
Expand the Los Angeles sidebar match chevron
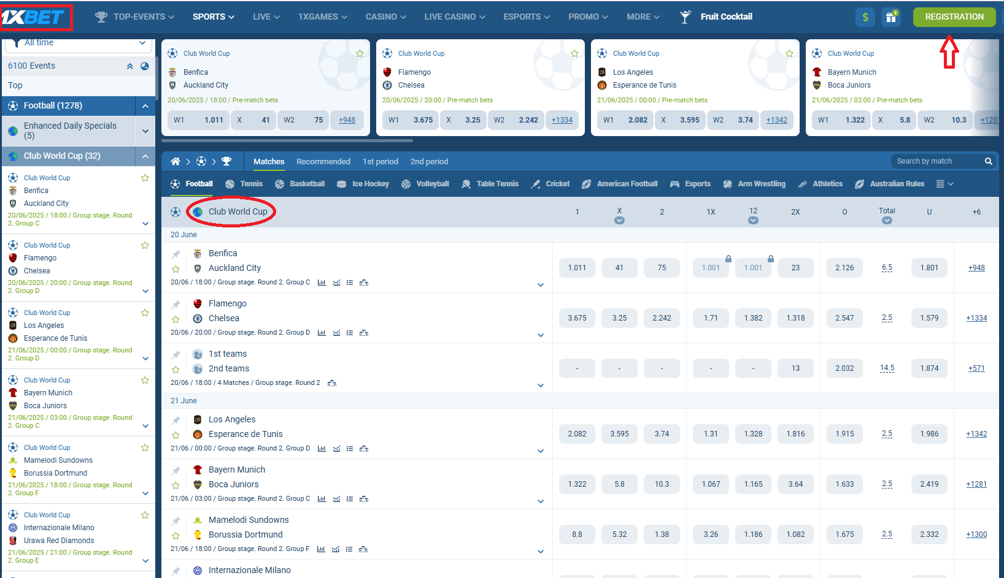(145, 359)
